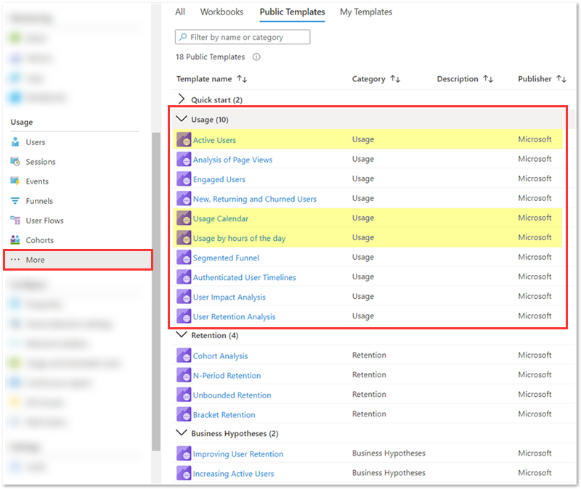The width and height of the screenshot is (581, 489).
Task: Collapse the Retention (4) group
Action: coord(181,334)
